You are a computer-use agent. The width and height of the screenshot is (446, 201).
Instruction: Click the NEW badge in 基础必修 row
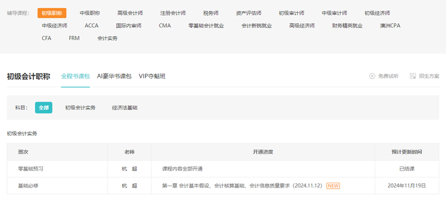(333, 185)
